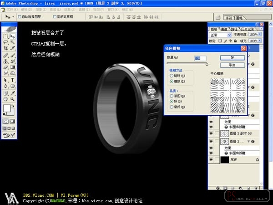Select the Crop tool
273x205 pixels.
point(6,48)
